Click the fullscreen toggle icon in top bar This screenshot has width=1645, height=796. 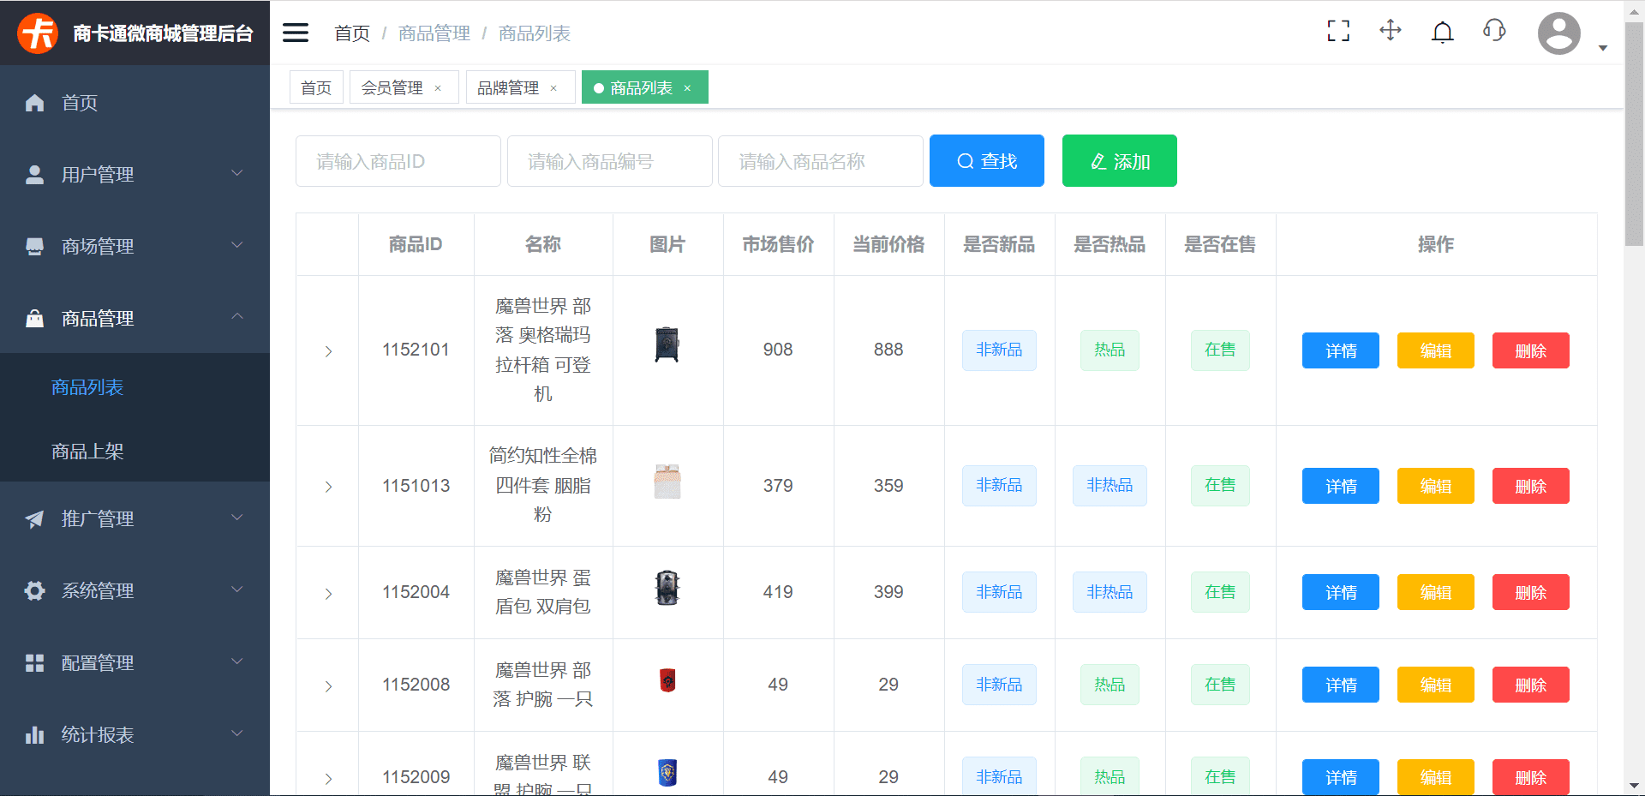(1337, 31)
